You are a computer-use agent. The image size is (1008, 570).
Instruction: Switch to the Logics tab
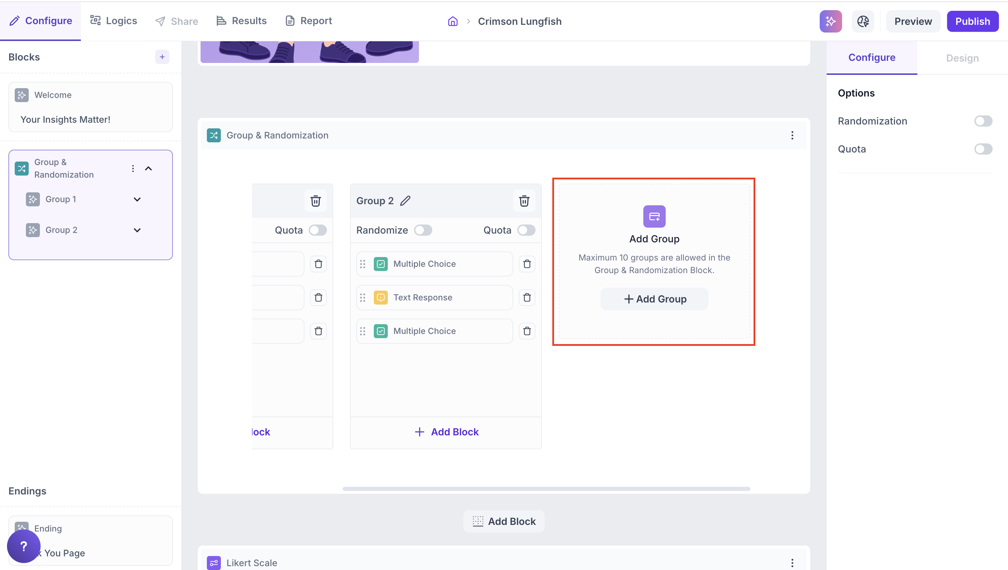(x=114, y=21)
